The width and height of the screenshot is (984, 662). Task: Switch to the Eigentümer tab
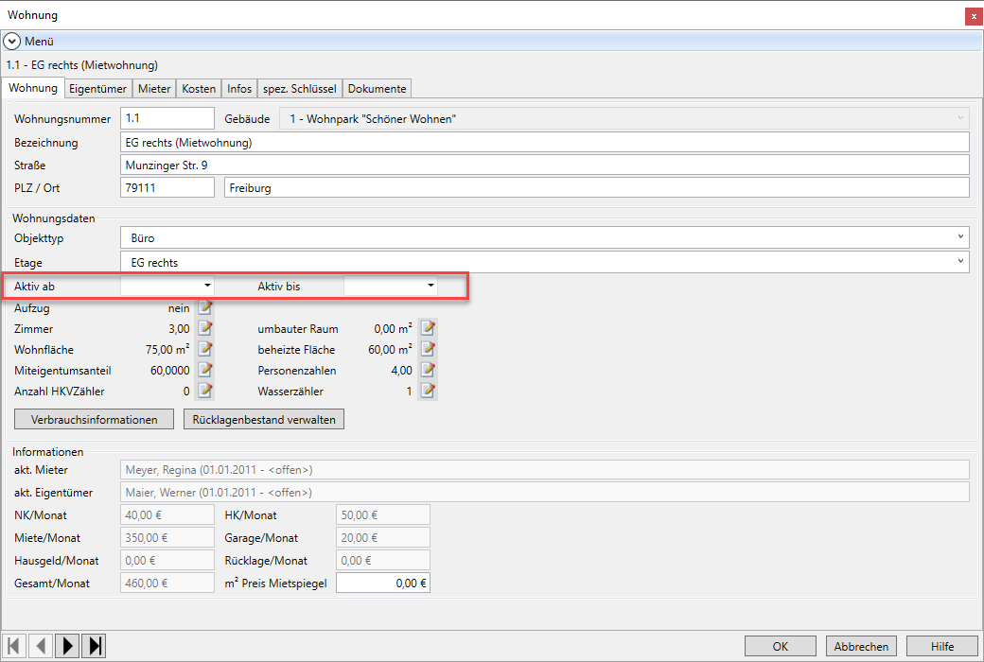[x=98, y=88]
